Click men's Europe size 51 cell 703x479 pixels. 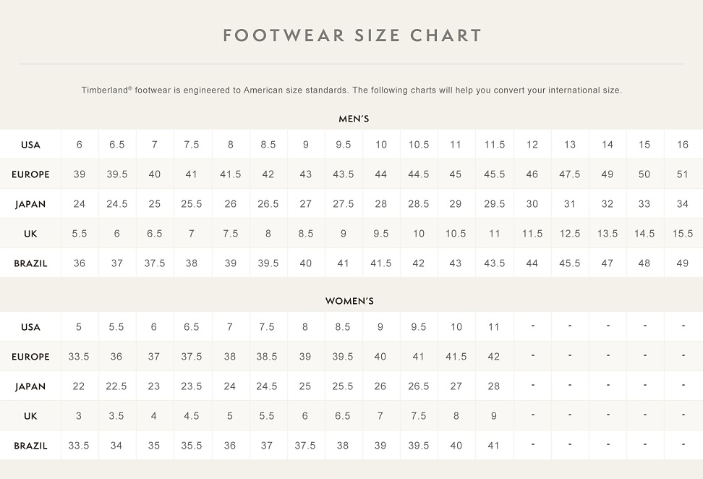682,174
